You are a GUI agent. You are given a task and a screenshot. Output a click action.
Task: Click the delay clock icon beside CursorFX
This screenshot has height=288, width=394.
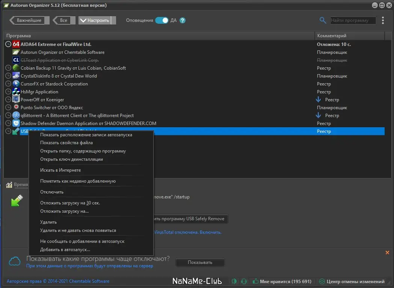coord(8,84)
